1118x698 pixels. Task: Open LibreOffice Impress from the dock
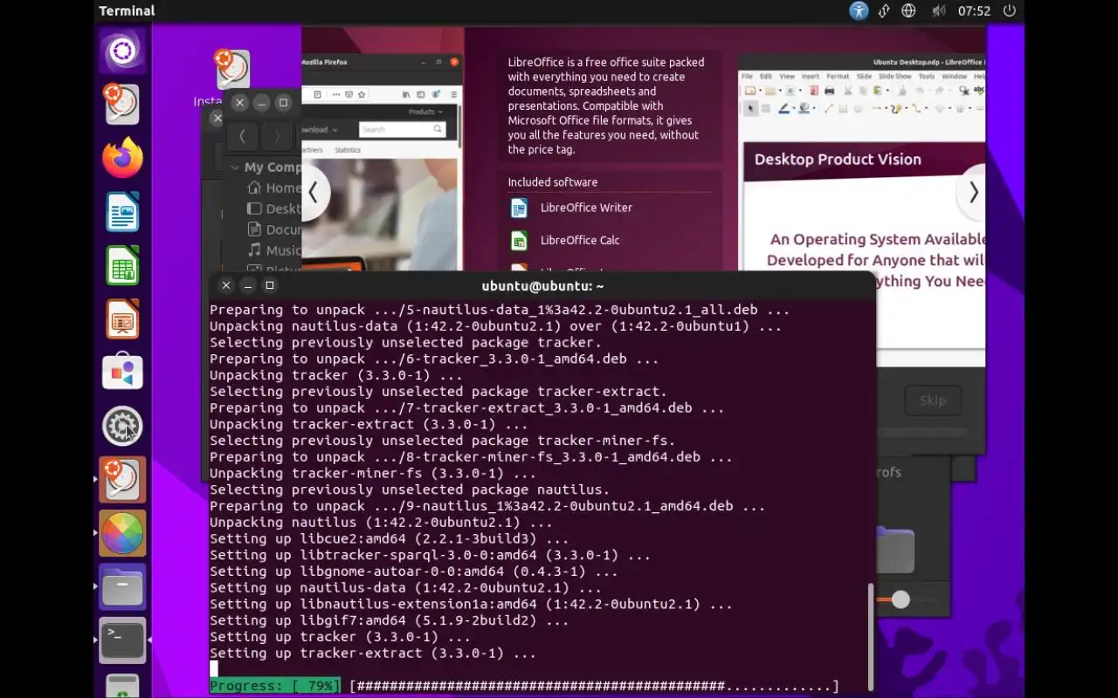pyautogui.click(x=122, y=319)
